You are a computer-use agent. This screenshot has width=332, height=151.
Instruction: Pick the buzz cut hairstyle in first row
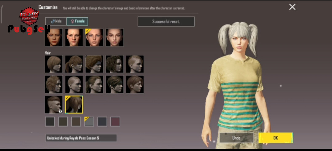tap(135, 64)
